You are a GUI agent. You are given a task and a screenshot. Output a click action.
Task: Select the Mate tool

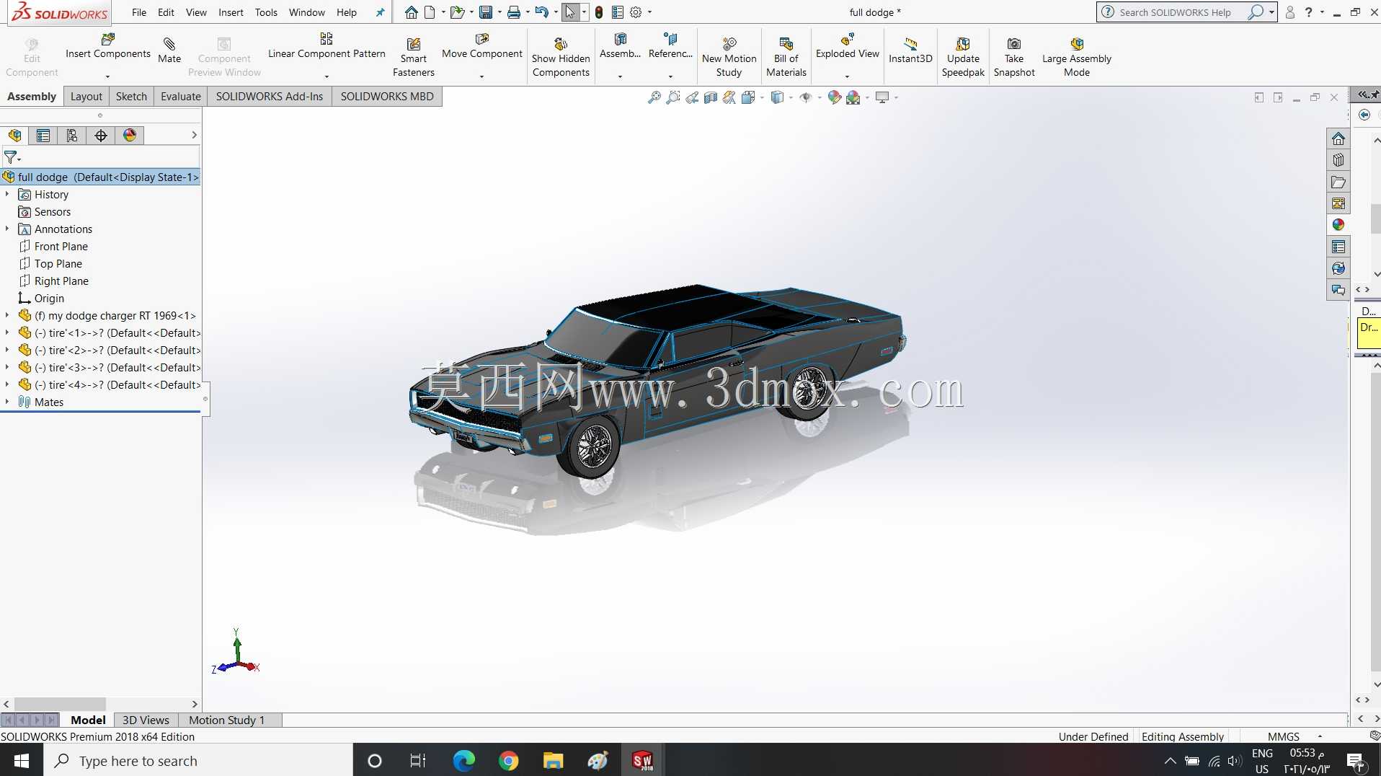[x=169, y=50]
